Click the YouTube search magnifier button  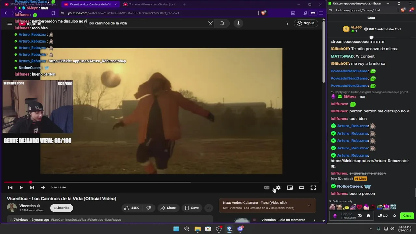tap(222, 23)
